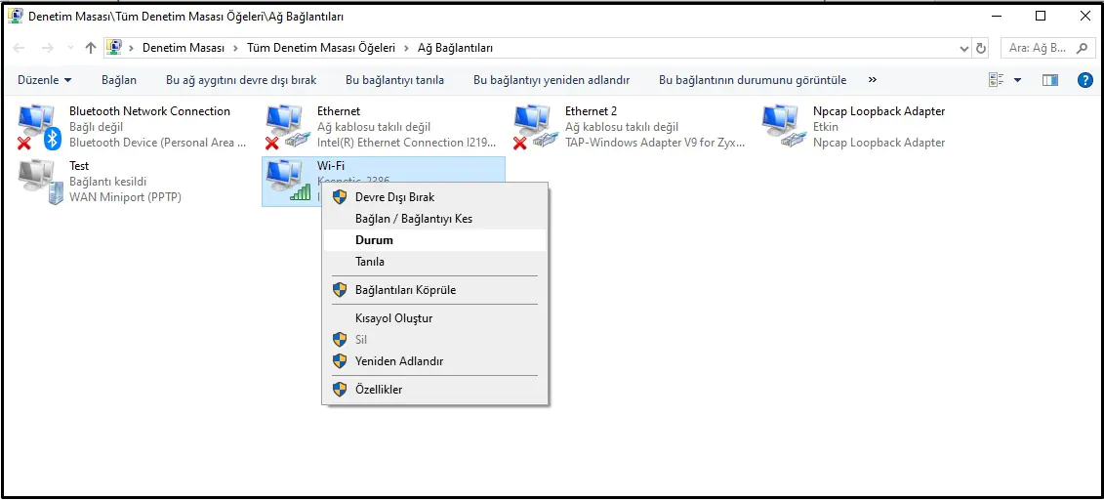Click the change view icon
The width and height of the screenshot is (1104, 500).
point(997,80)
